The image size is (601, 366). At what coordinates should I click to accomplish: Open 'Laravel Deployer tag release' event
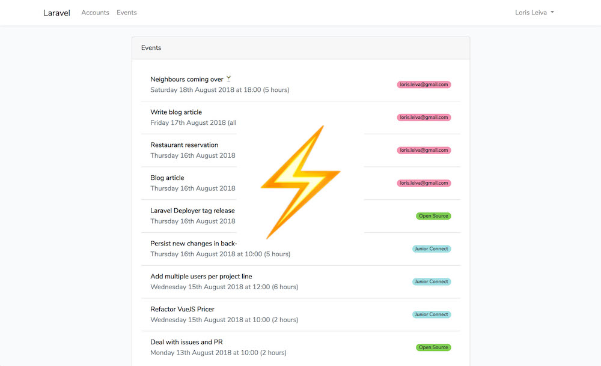pyautogui.click(x=192, y=211)
